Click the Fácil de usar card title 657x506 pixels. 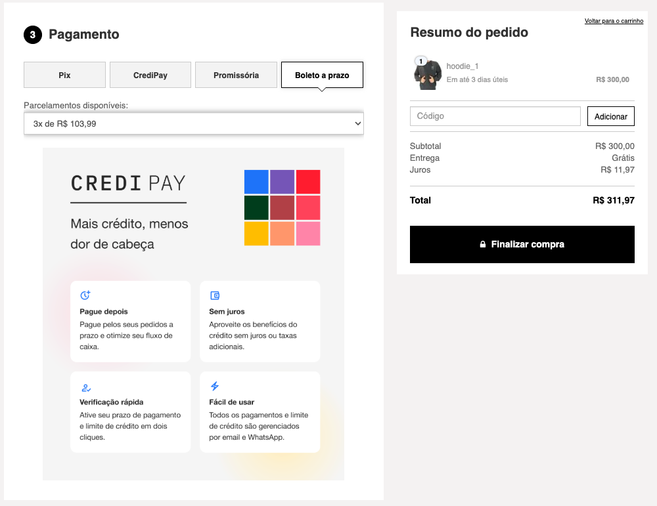(x=232, y=402)
